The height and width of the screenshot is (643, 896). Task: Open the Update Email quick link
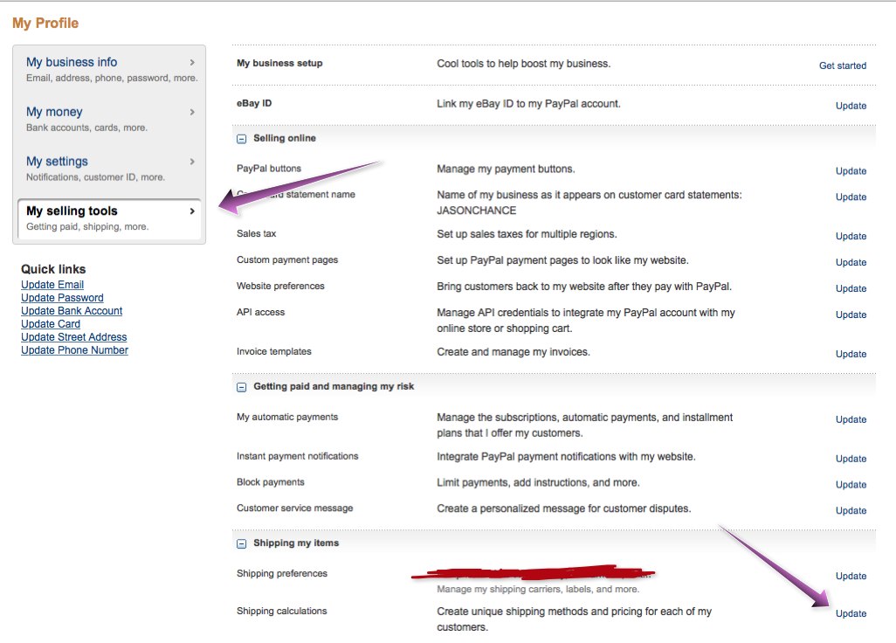(52, 285)
